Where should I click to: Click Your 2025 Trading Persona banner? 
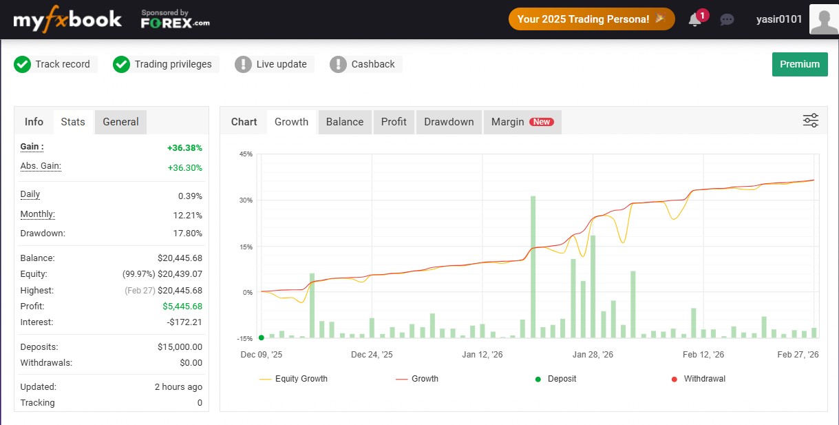(x=591, y=19)
